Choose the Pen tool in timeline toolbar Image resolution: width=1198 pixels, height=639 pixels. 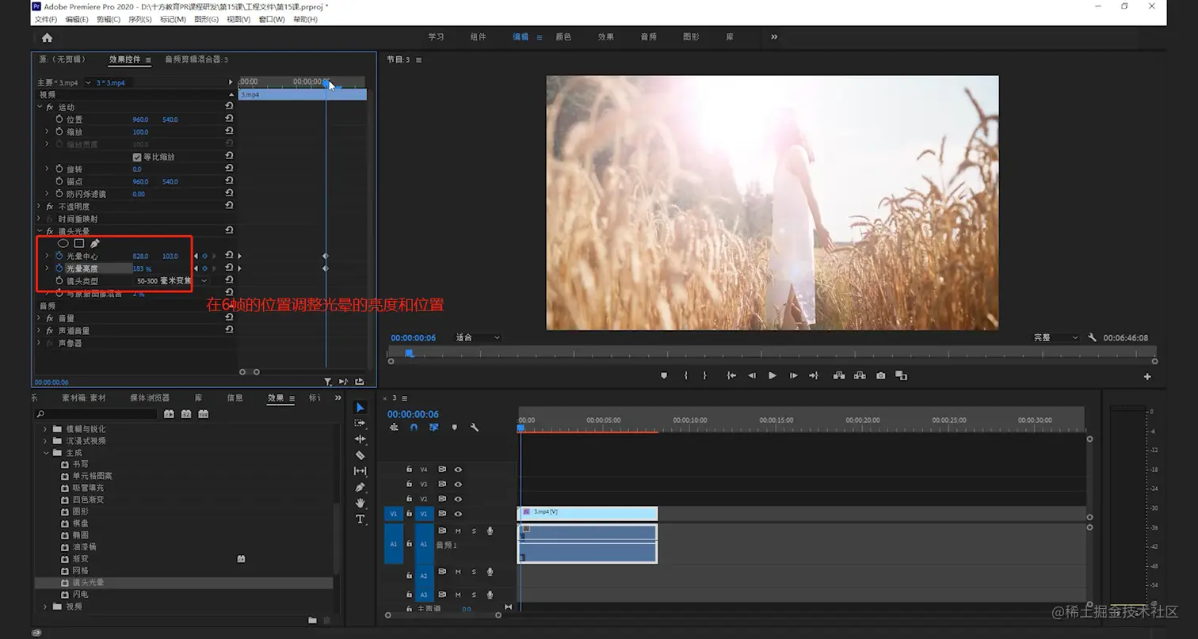coord(360,487)
